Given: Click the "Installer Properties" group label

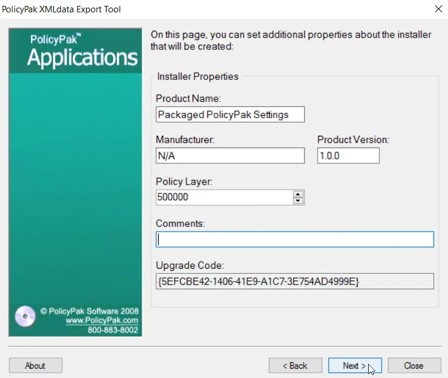Looking at the screenshot, I should point(197,76).
